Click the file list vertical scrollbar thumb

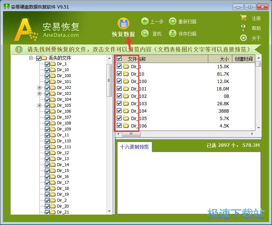pyautogui.click(x=259, y=64)
